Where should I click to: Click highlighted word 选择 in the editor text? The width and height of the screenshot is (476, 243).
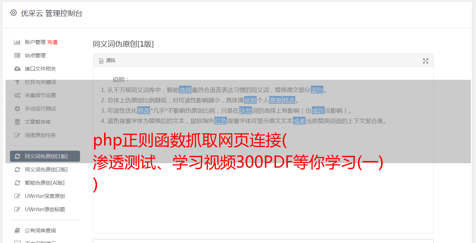click(x=185, y=90)
